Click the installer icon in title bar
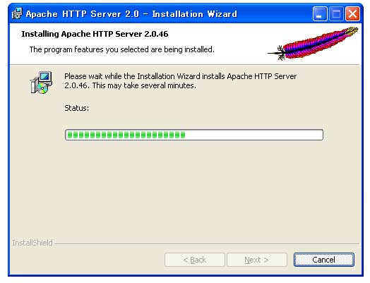Image resolution: width=370 pixels, height=283 pixels. (x=17, y=13)
